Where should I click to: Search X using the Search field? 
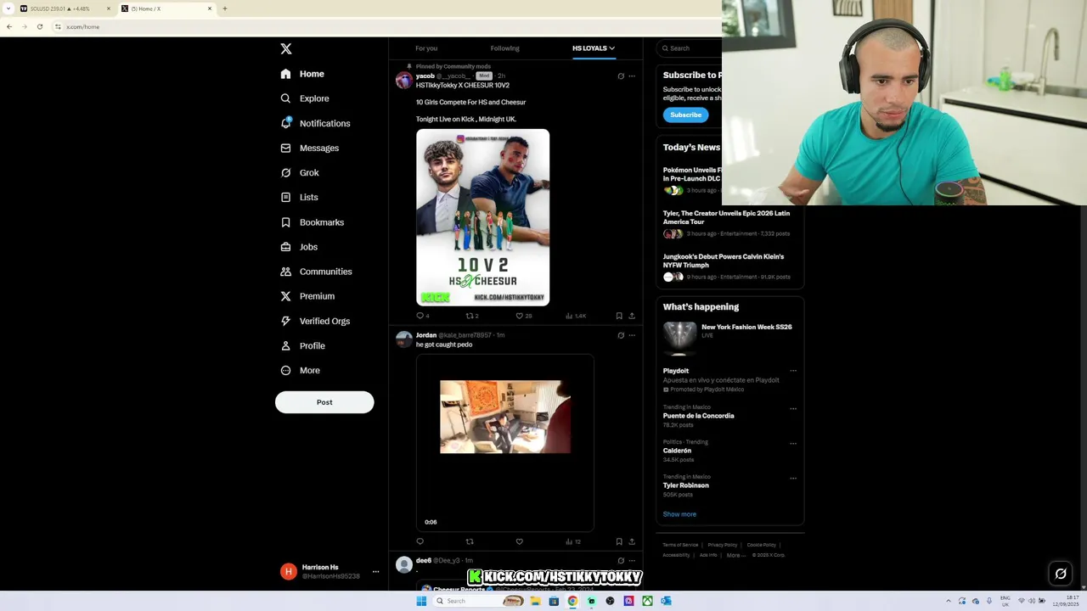tap(691, 48)
